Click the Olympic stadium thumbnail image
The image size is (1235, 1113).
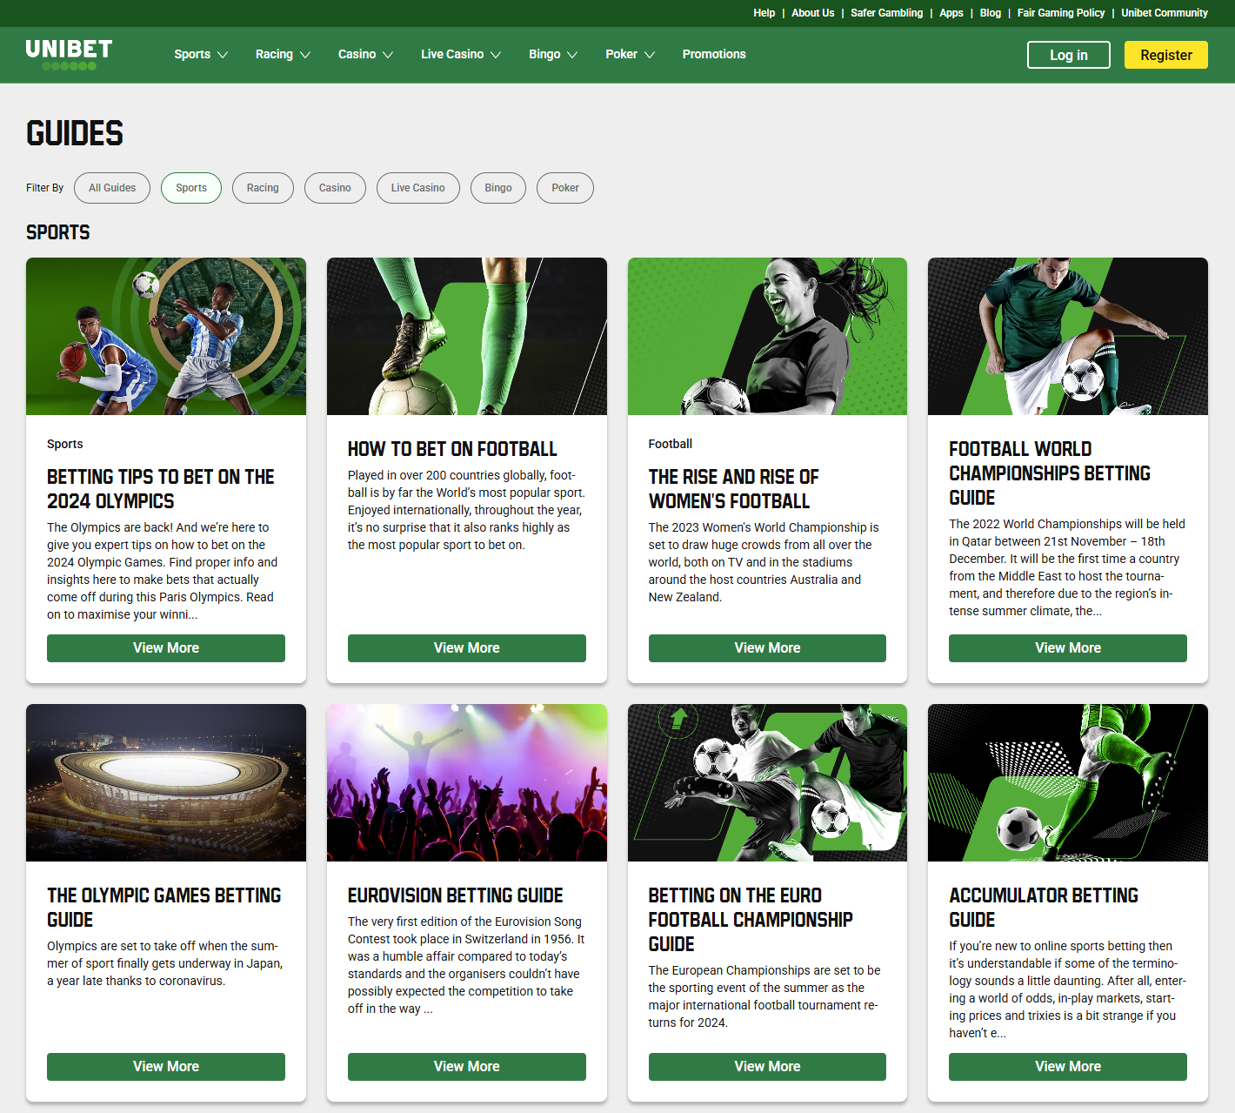pyautogui.click(x=165, y=782)
